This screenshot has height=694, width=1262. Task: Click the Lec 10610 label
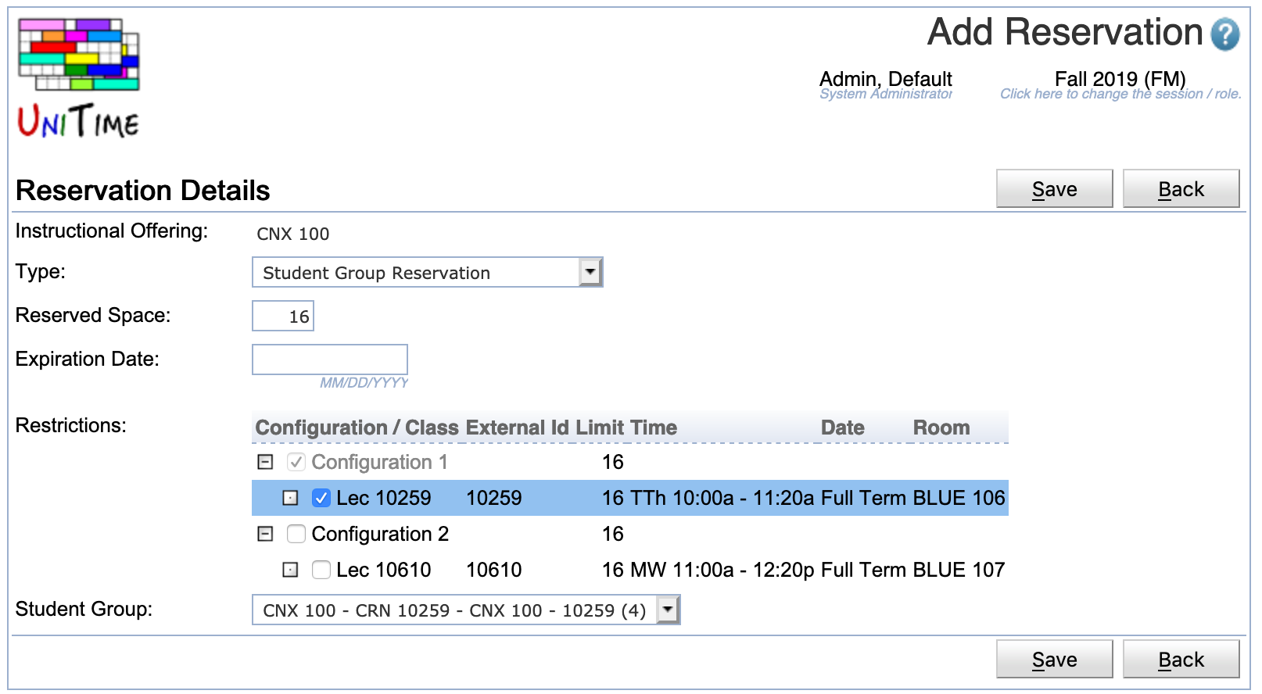tap(383, 570)
